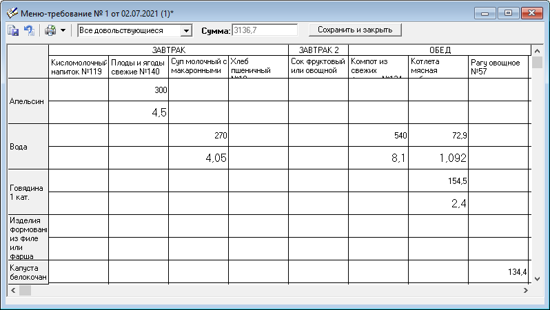Maximize the Меню-требование window

point(509,13)
